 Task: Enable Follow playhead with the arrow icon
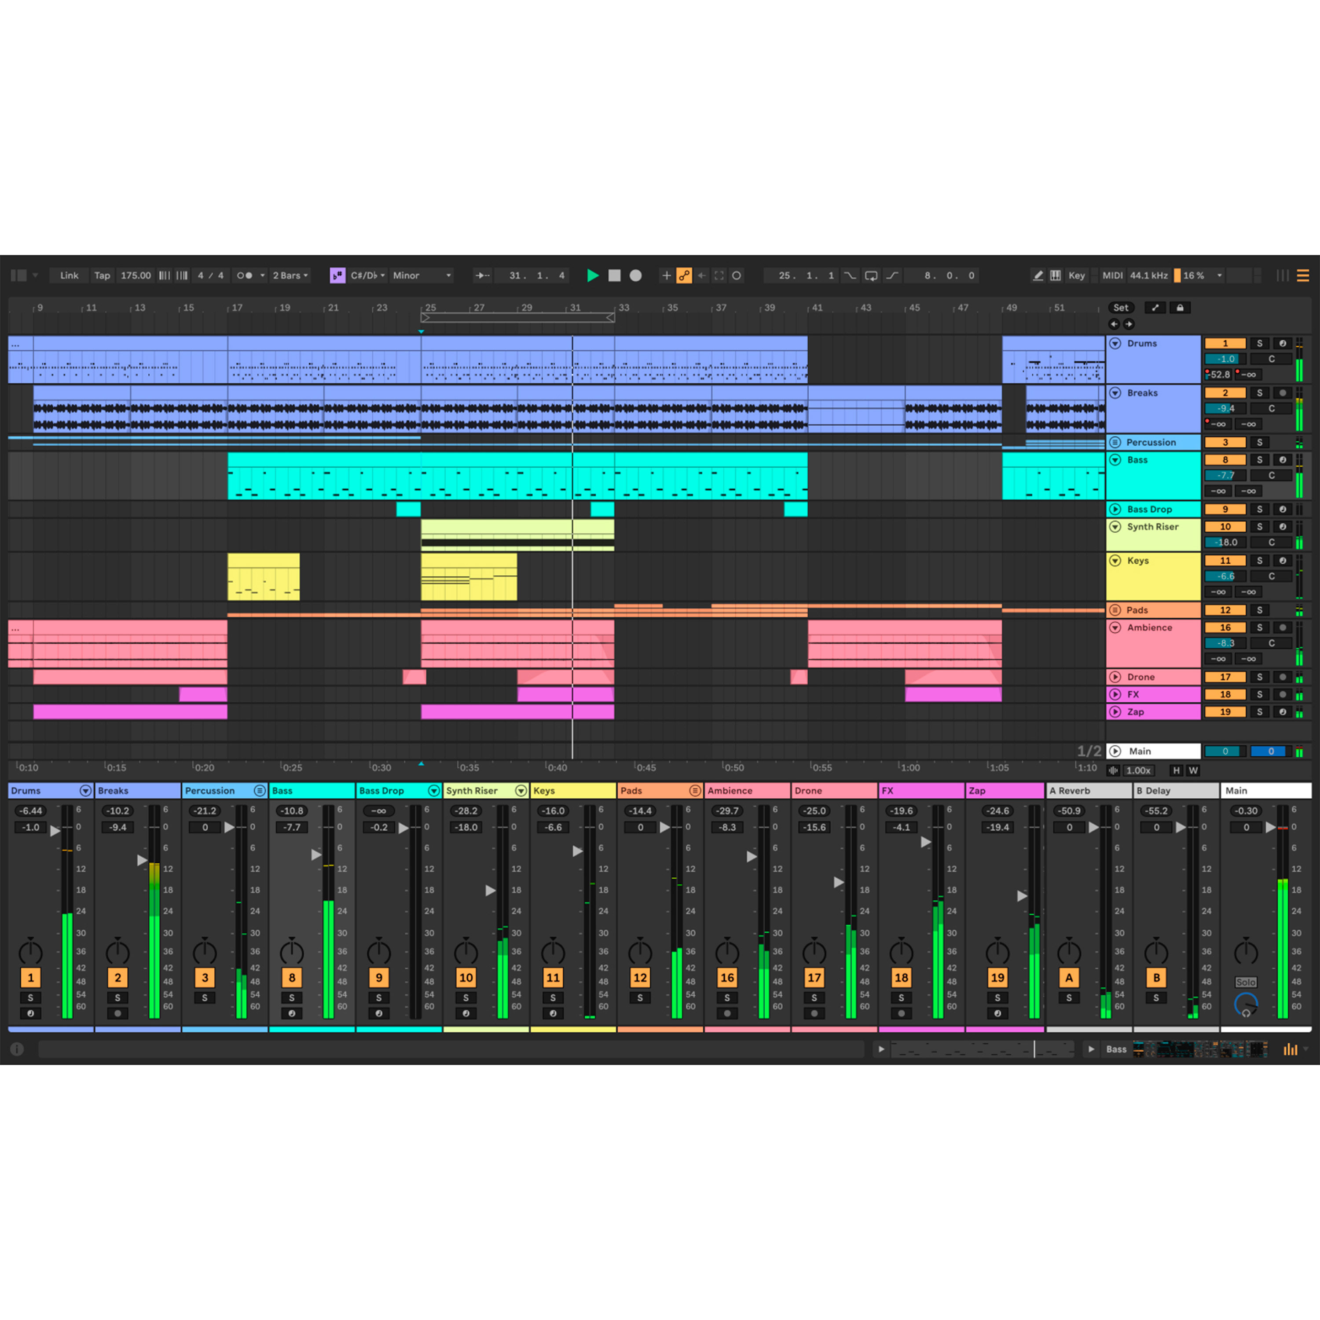coord(483,275)
